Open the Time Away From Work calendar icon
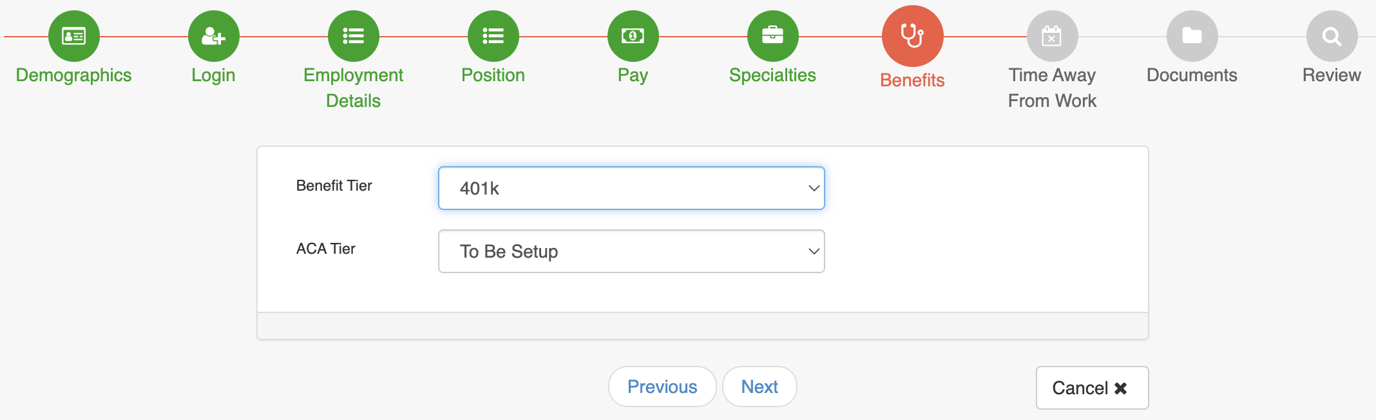 (x=1051, y=36)
